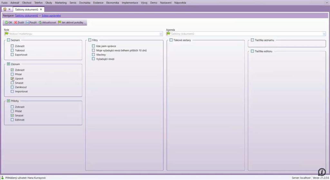Close the Šablony dokumentů tab
This screenshot has height=180, width=330.
point(41,9)
